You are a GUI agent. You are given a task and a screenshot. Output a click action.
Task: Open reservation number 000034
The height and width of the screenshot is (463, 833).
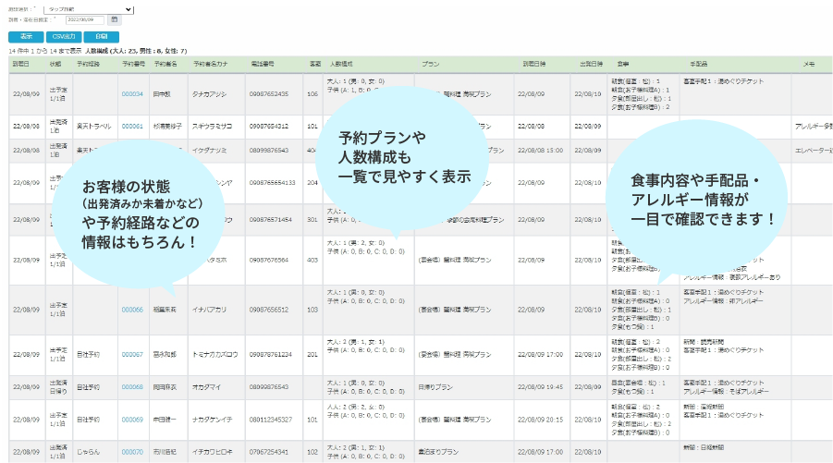click(132, 94)
